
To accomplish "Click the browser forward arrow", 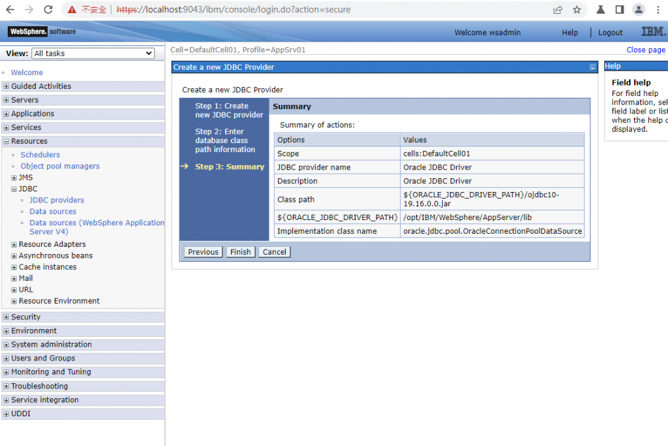I will pos(29,9).
